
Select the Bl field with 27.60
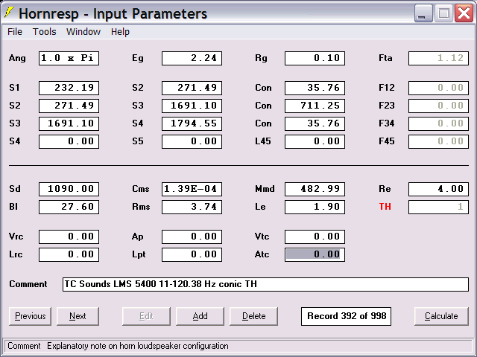coord(69,207)
